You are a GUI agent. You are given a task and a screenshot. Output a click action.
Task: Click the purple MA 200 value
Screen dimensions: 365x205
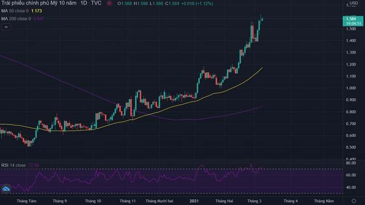coord(39,19)
